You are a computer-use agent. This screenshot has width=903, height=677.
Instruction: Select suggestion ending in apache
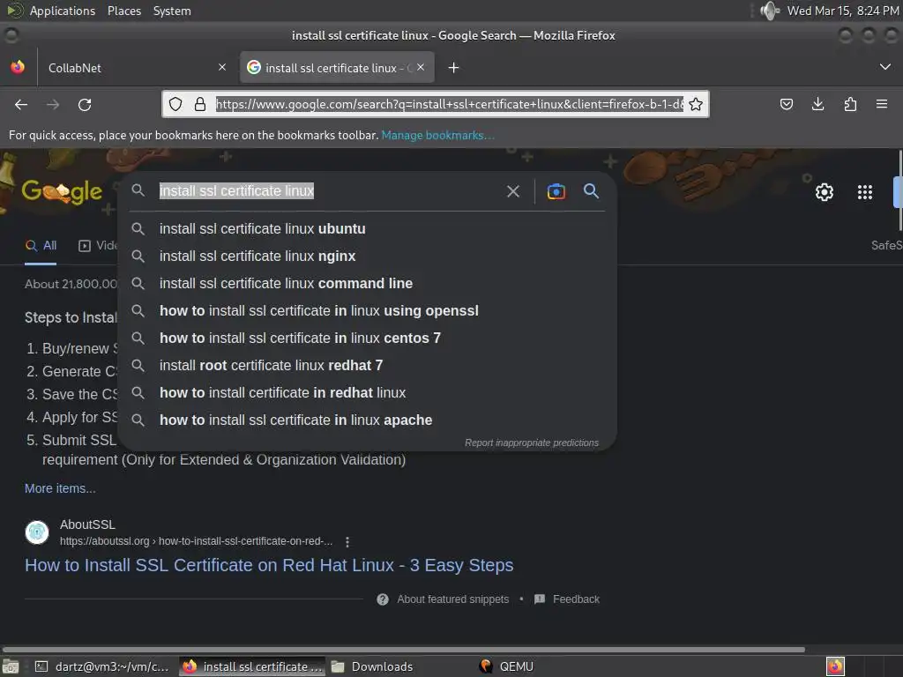(x=367, y=420)
